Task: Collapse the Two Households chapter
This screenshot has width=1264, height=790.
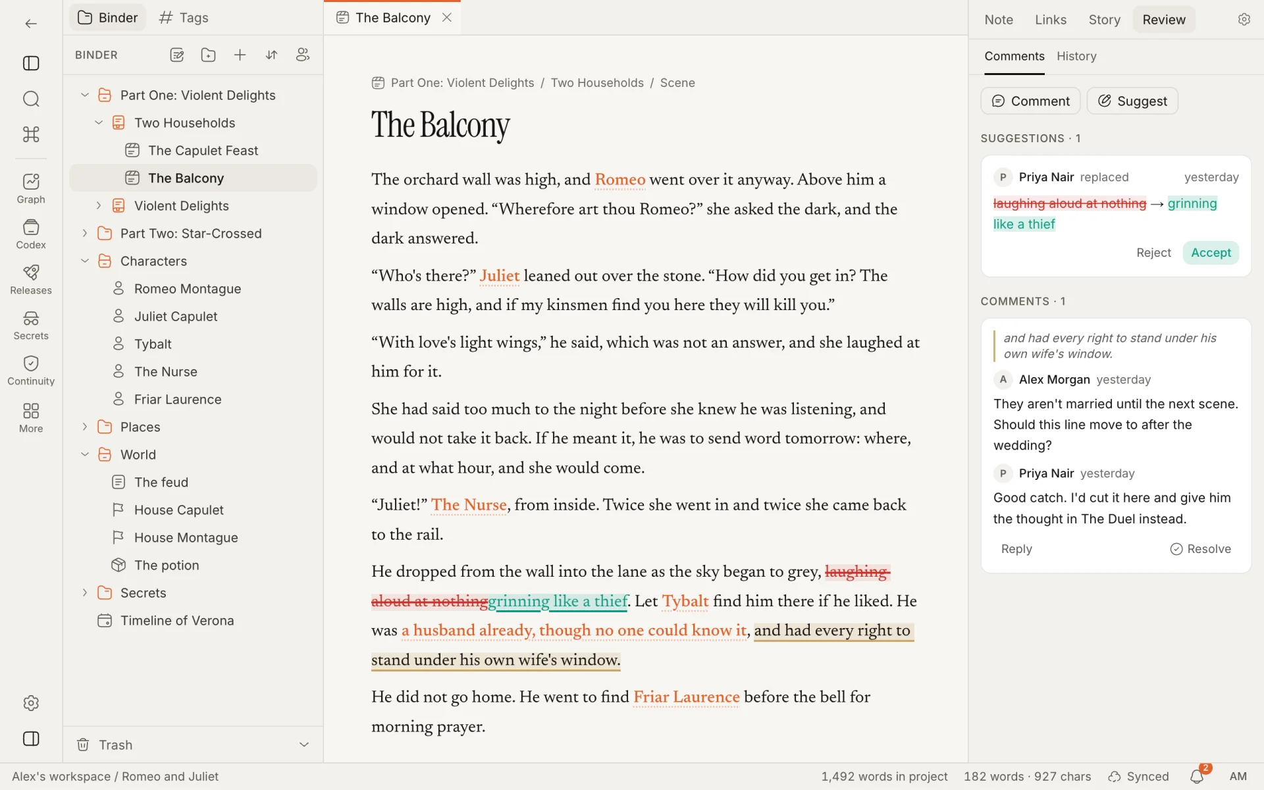Action: (99, 122)
